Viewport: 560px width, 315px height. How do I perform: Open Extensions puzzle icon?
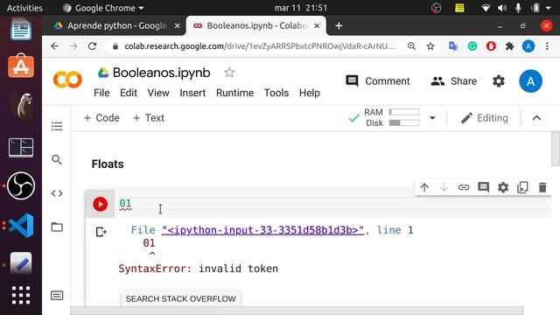tap(509, 46)
